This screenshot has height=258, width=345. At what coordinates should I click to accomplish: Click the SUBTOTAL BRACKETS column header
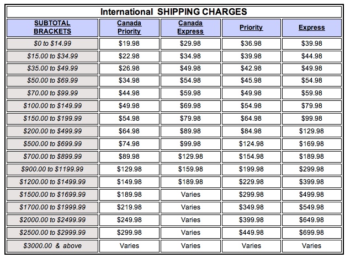(52, 28)
